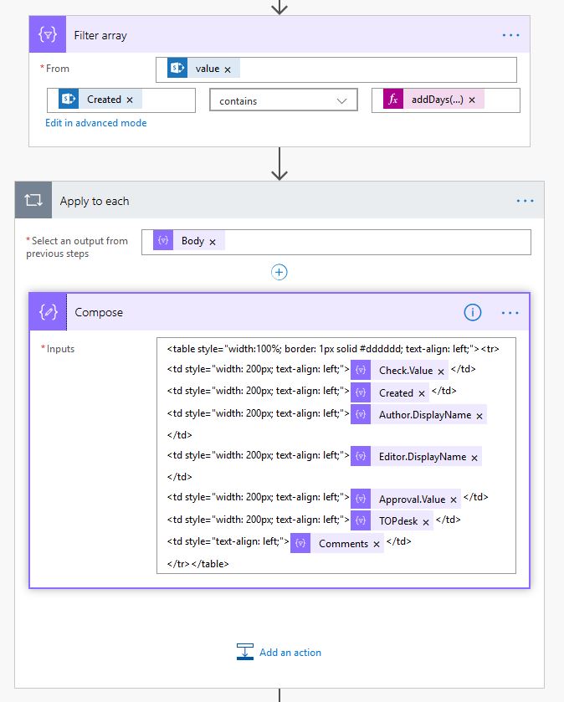Remove the value token from From field
564x702 pixels.
tap(228, 69)
